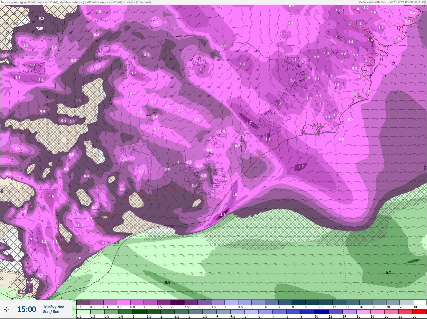Viewport: 427px width, 319px height.
Task: Click the Rigning/skúrir map title text
Action: tap(76, 2)
